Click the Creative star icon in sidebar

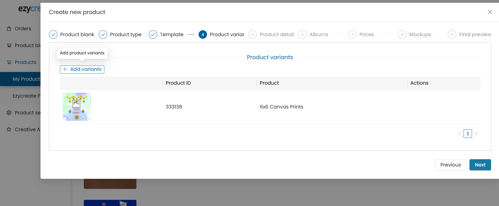click(x=9, y=129)
